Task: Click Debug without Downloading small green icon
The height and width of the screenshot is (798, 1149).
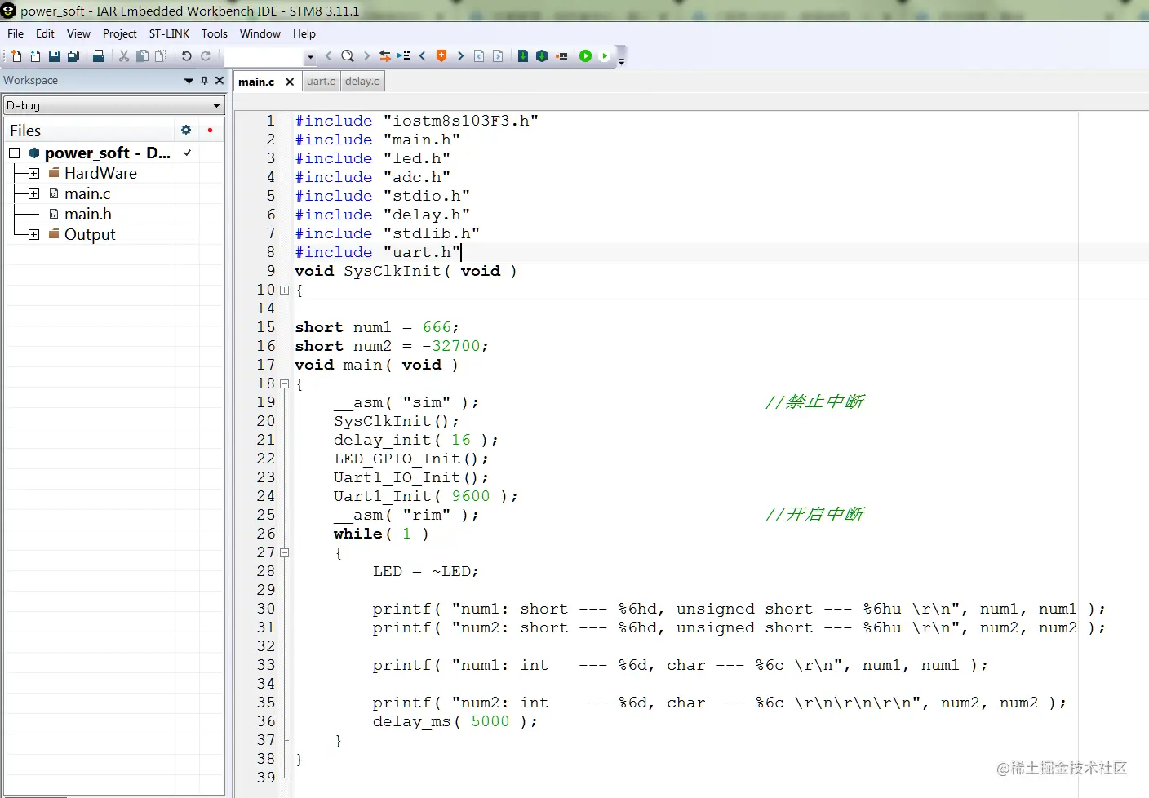Action: pos(605,56)
